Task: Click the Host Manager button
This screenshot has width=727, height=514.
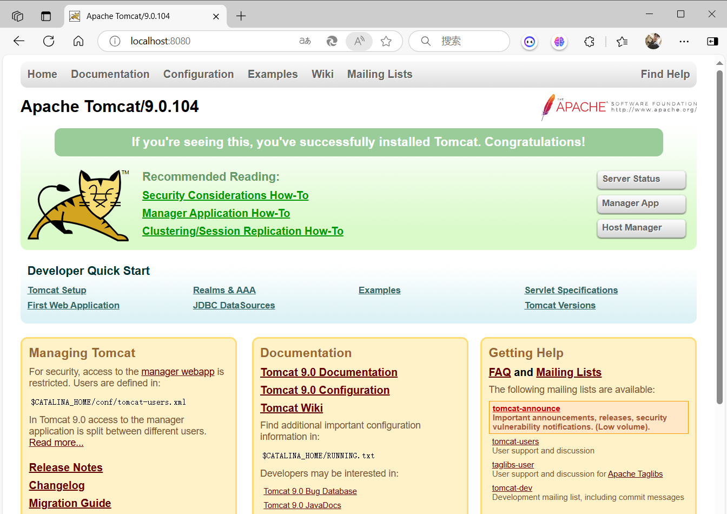Action: coord(641,228)
